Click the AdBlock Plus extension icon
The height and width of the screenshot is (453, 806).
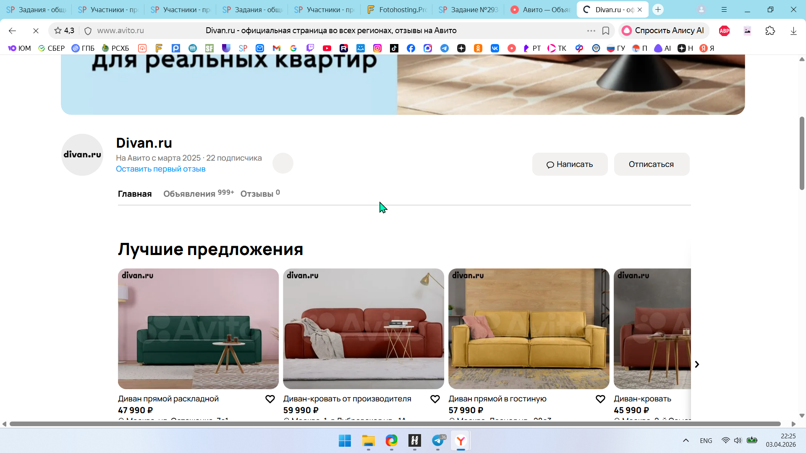click(724, 31)
